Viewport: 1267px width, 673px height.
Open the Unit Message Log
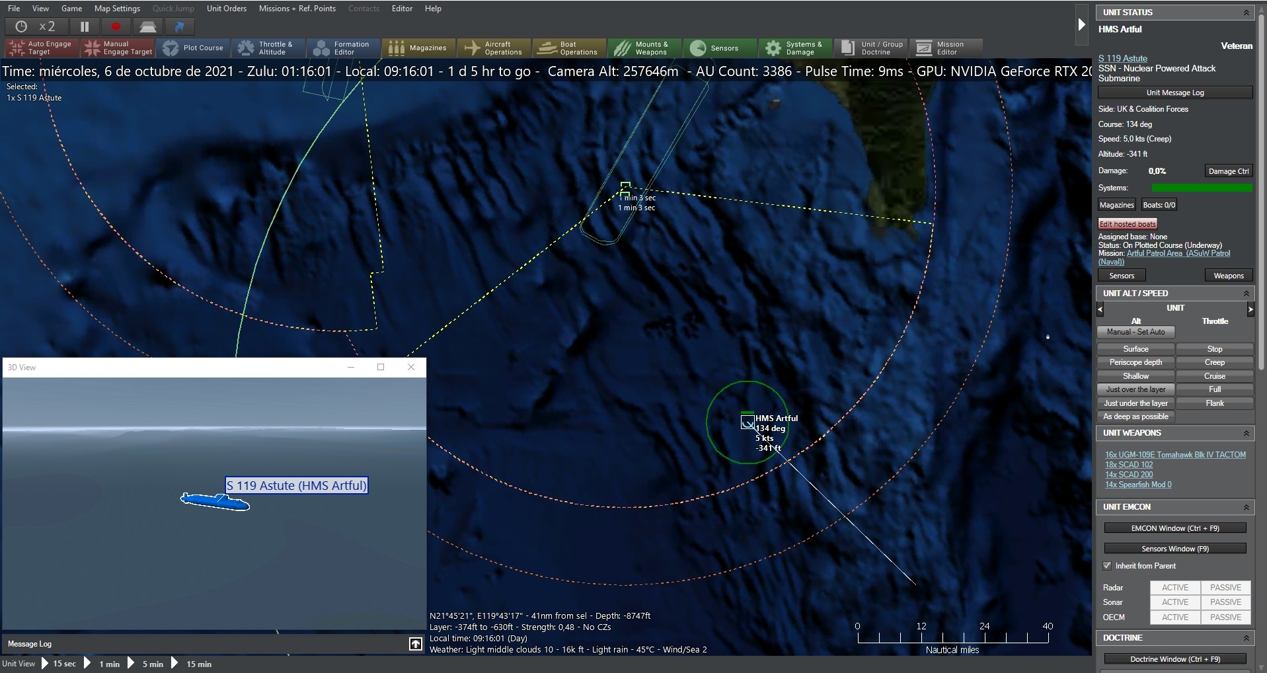(1174, 92)
